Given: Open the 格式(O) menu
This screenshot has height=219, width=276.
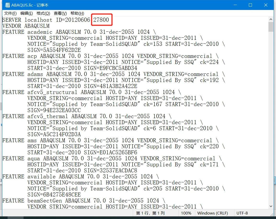Looking at the screenshot, I should pos(43,13).
